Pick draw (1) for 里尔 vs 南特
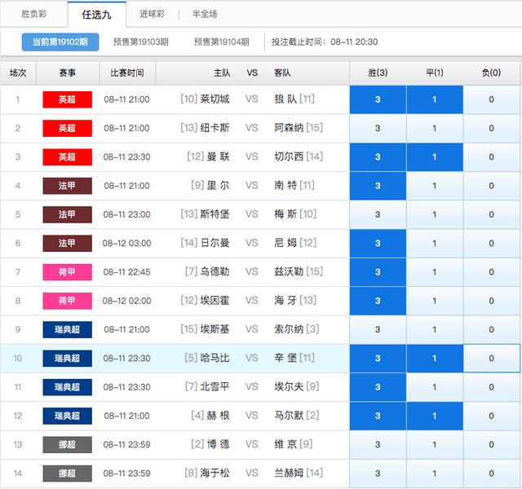Screen dimensions: 522x489 point(435,186)
